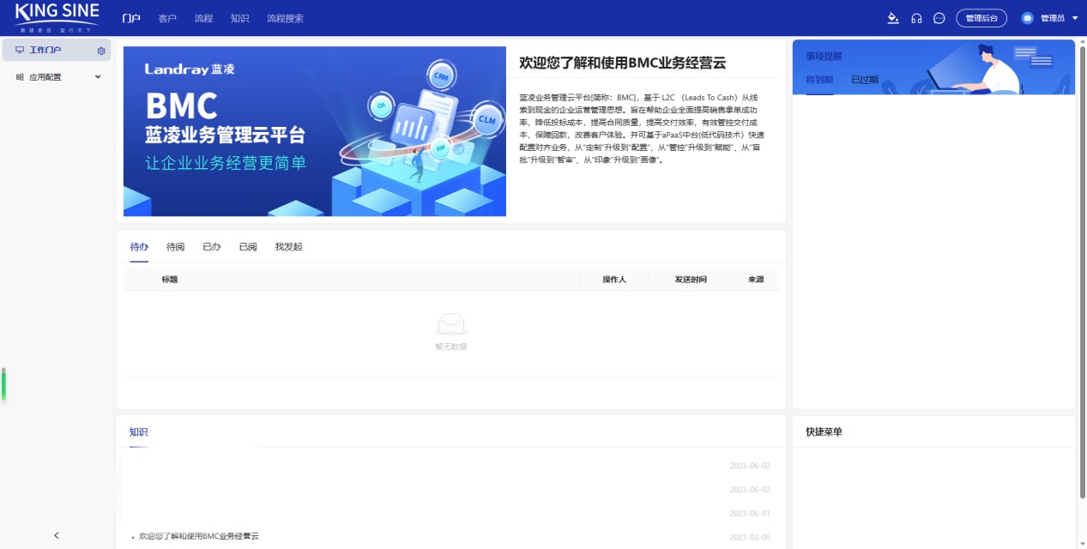Open the 客户 top menu
Image resolution: width=1087 pixels, height=549 pixels.
tap(167, 18)
